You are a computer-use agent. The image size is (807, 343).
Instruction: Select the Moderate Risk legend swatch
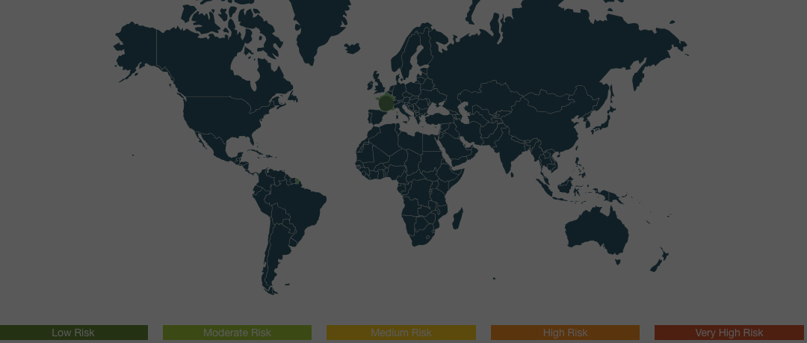click(237, 333)
